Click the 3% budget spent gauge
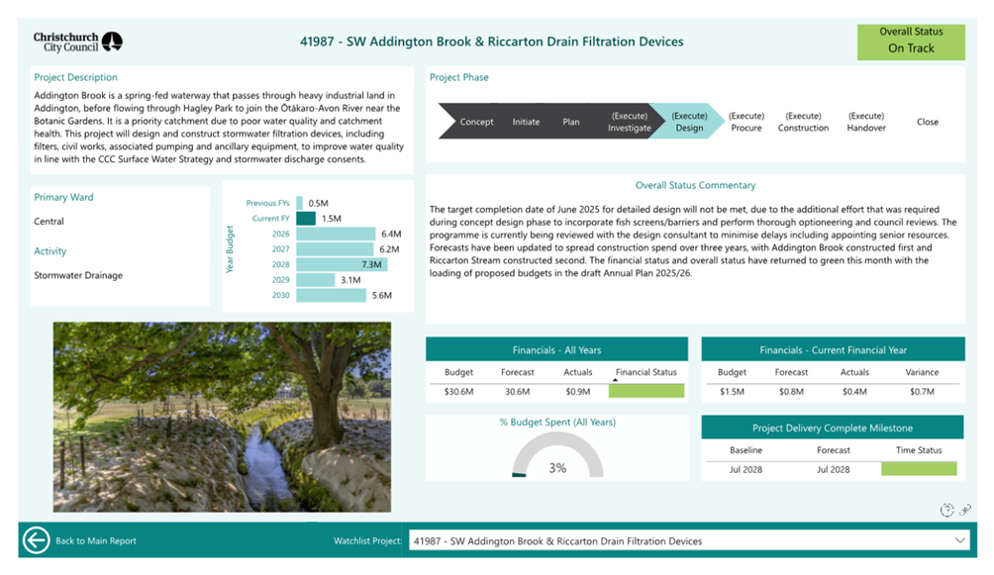Viewport: 994px width, 575px height. click(x=557, y=455)
